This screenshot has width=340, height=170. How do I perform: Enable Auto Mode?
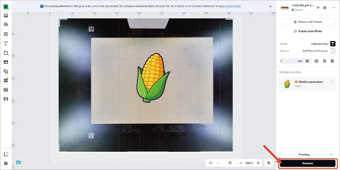click(x=308, y=31)
